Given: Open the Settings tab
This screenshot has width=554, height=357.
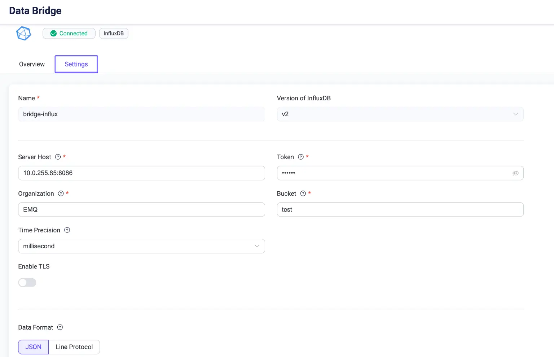Looking at the screenshot, I should pos(76,64).
